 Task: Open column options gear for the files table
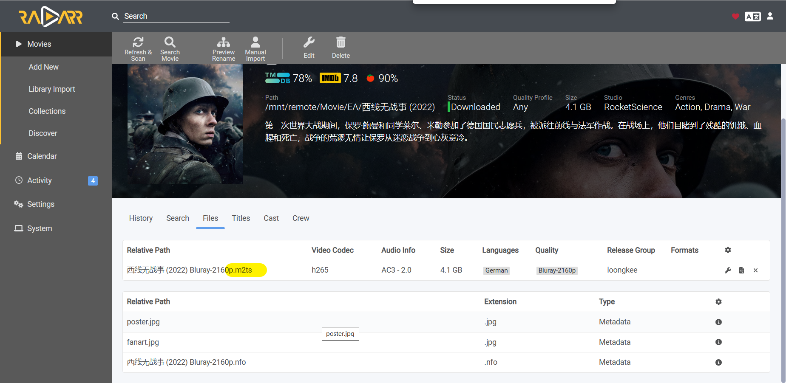[727, 250]
